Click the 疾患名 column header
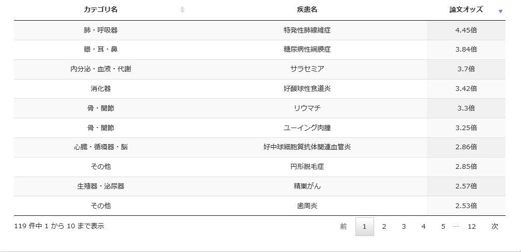 pos(307,10)
